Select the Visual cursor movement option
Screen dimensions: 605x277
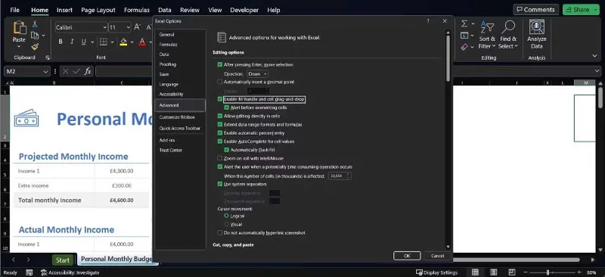click(226, 224)
